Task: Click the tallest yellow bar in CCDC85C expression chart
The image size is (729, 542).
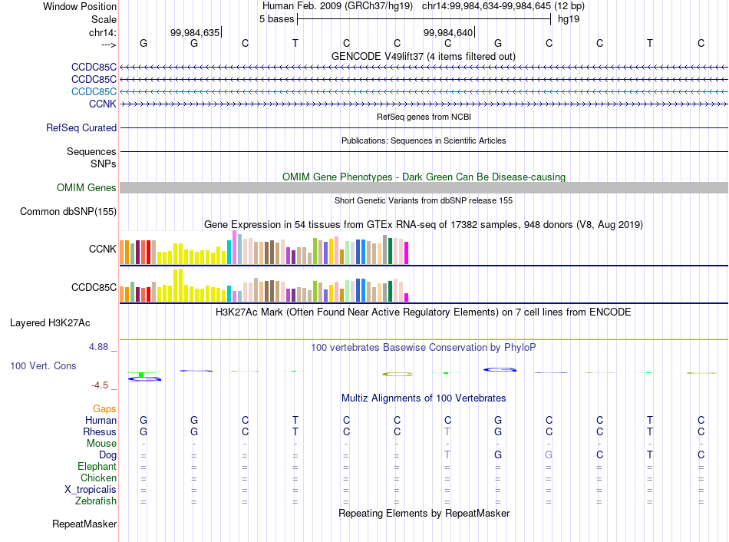Action: [181, 285]
